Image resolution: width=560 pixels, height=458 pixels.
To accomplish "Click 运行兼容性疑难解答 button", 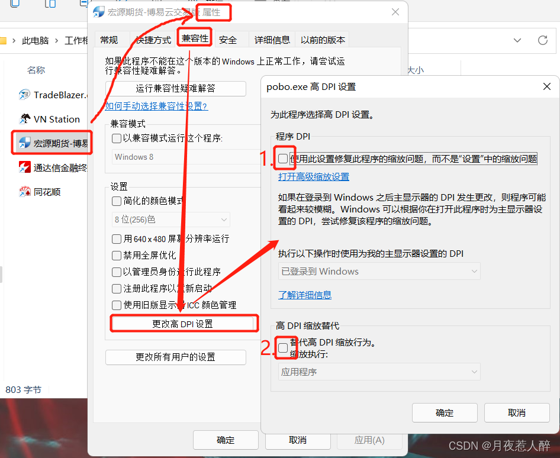I will (175, 88).
